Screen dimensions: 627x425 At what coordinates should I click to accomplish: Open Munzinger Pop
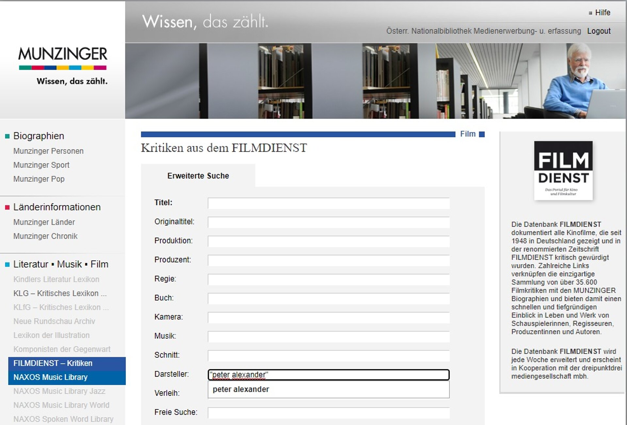[39, 179]
